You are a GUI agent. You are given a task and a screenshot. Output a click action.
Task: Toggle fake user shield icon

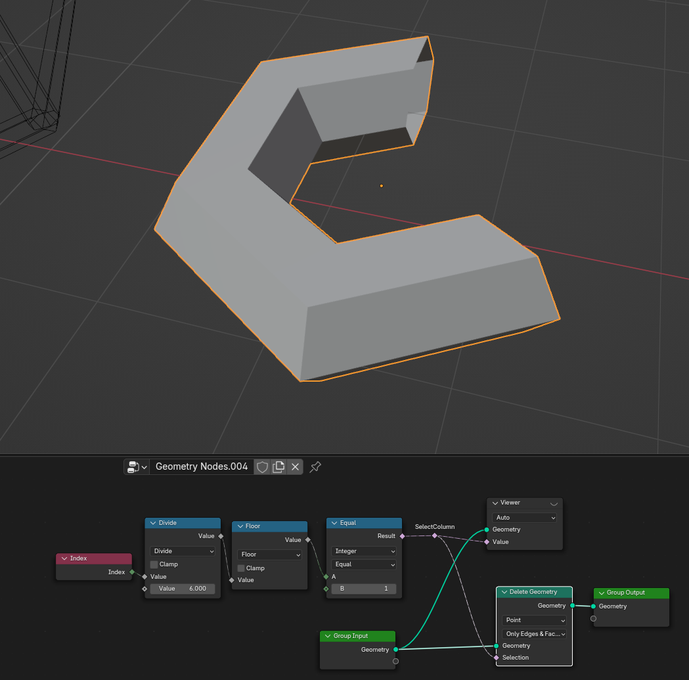tap(262, 467)
